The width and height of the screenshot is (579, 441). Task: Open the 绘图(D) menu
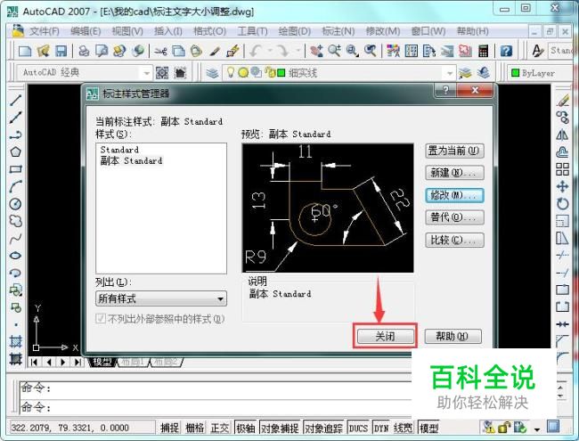point(294,31)
